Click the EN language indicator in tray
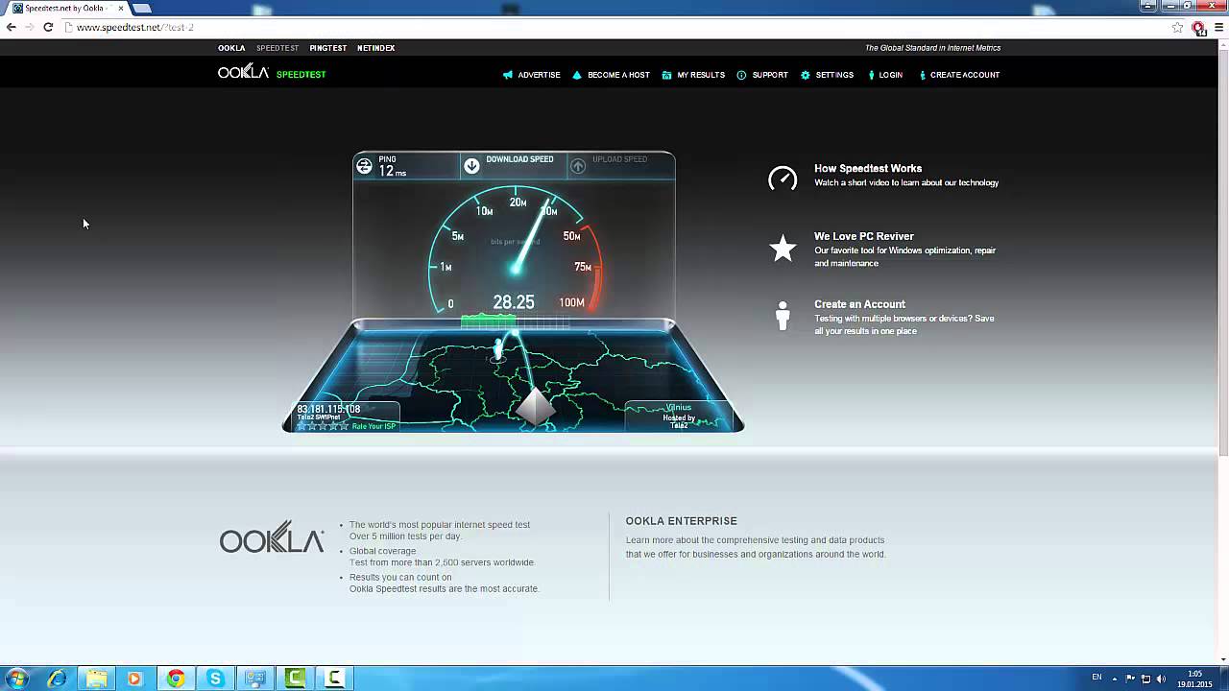 (x=1096, y=678)
